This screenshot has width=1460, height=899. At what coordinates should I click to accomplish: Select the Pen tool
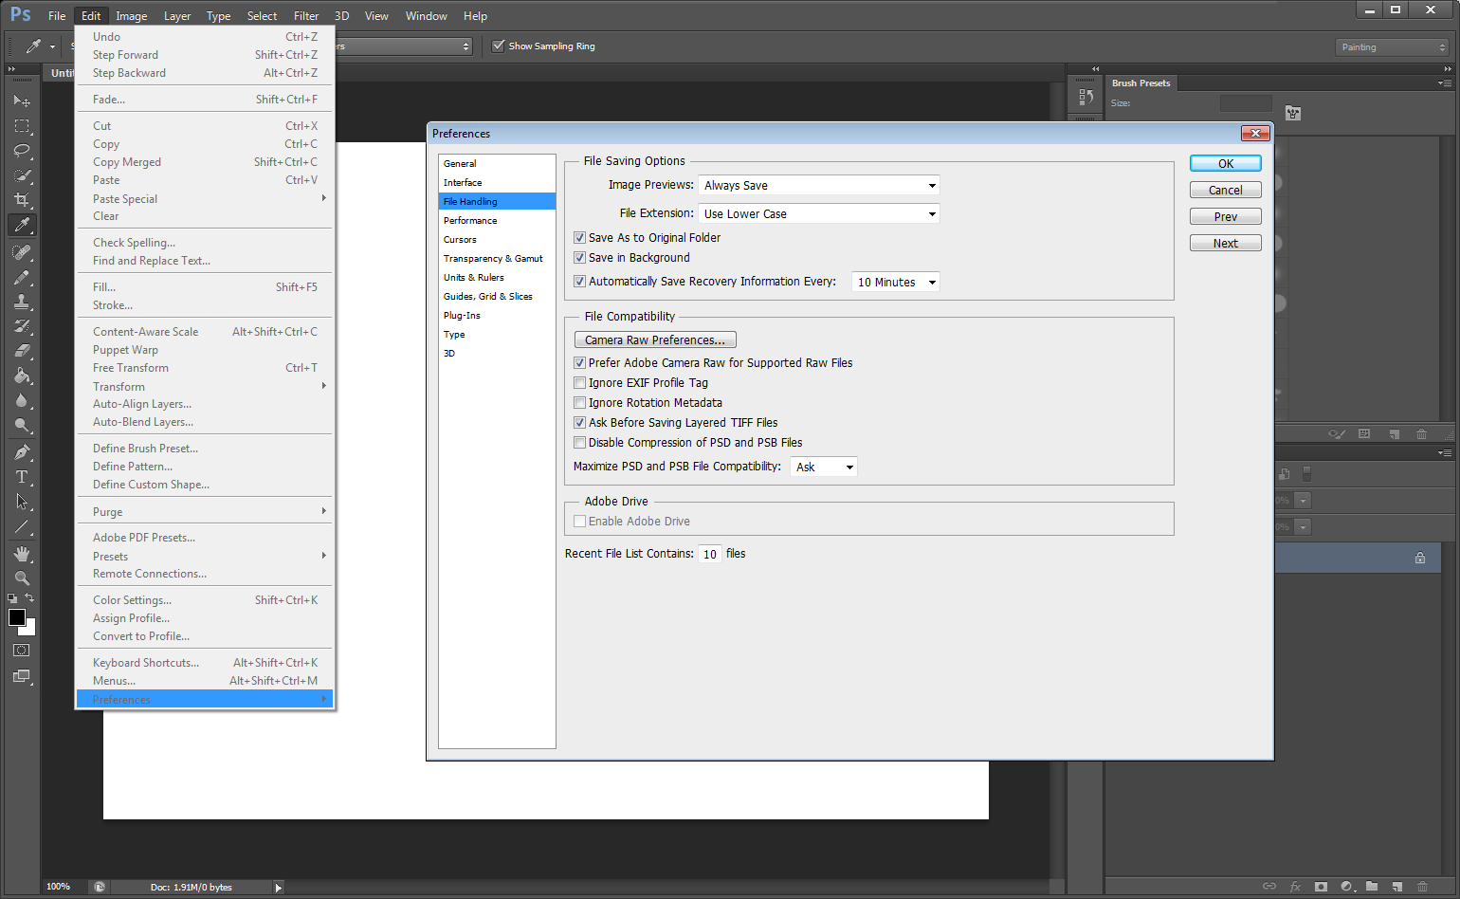[x=22, y=452]
